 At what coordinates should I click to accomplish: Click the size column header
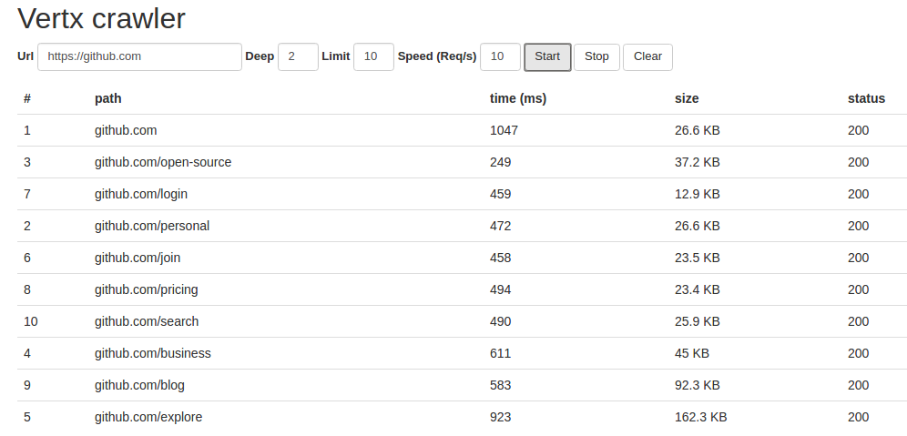(x=687, y=98)
